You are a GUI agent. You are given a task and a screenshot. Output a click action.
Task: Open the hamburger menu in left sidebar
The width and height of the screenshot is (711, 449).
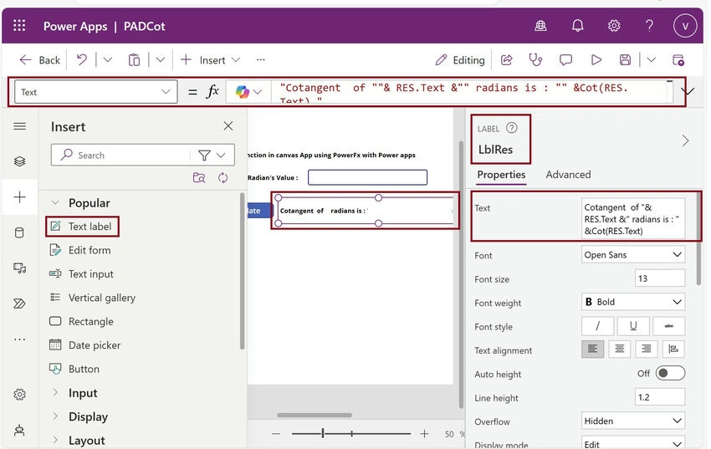coord(19,126)
